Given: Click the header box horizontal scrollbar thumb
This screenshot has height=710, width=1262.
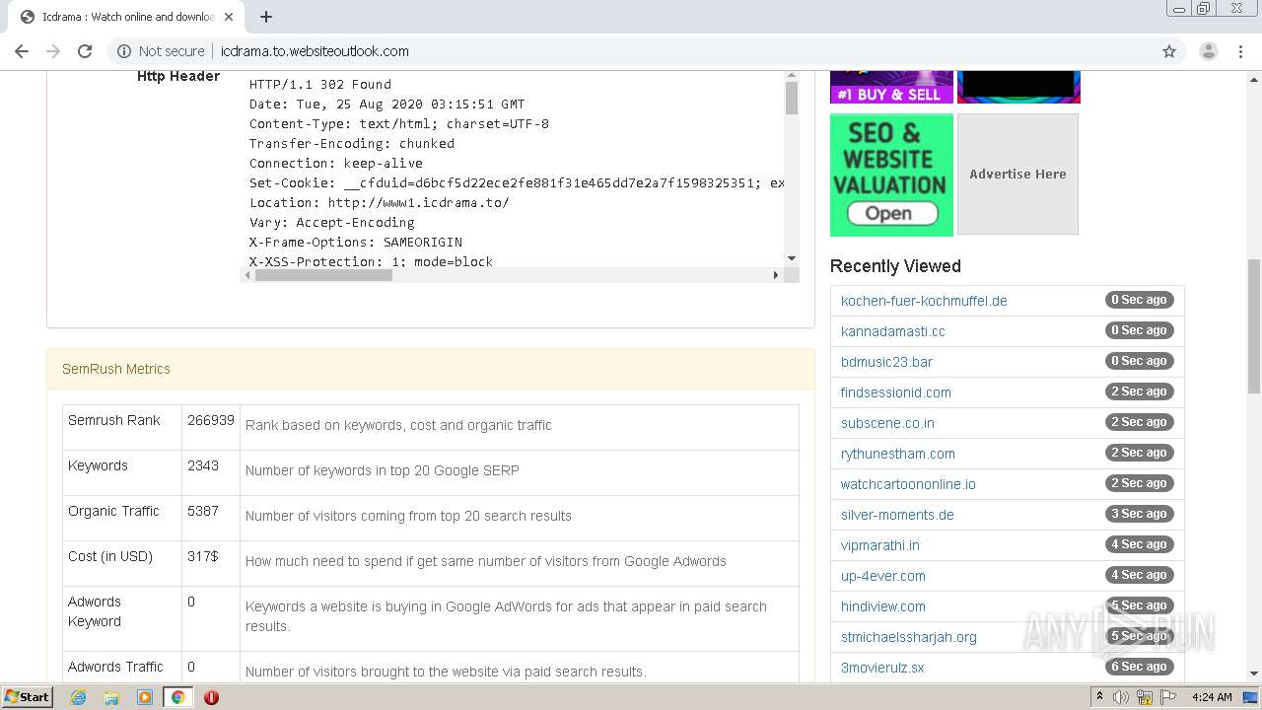Looking at the screenshot, I should [x=323, y=275].
